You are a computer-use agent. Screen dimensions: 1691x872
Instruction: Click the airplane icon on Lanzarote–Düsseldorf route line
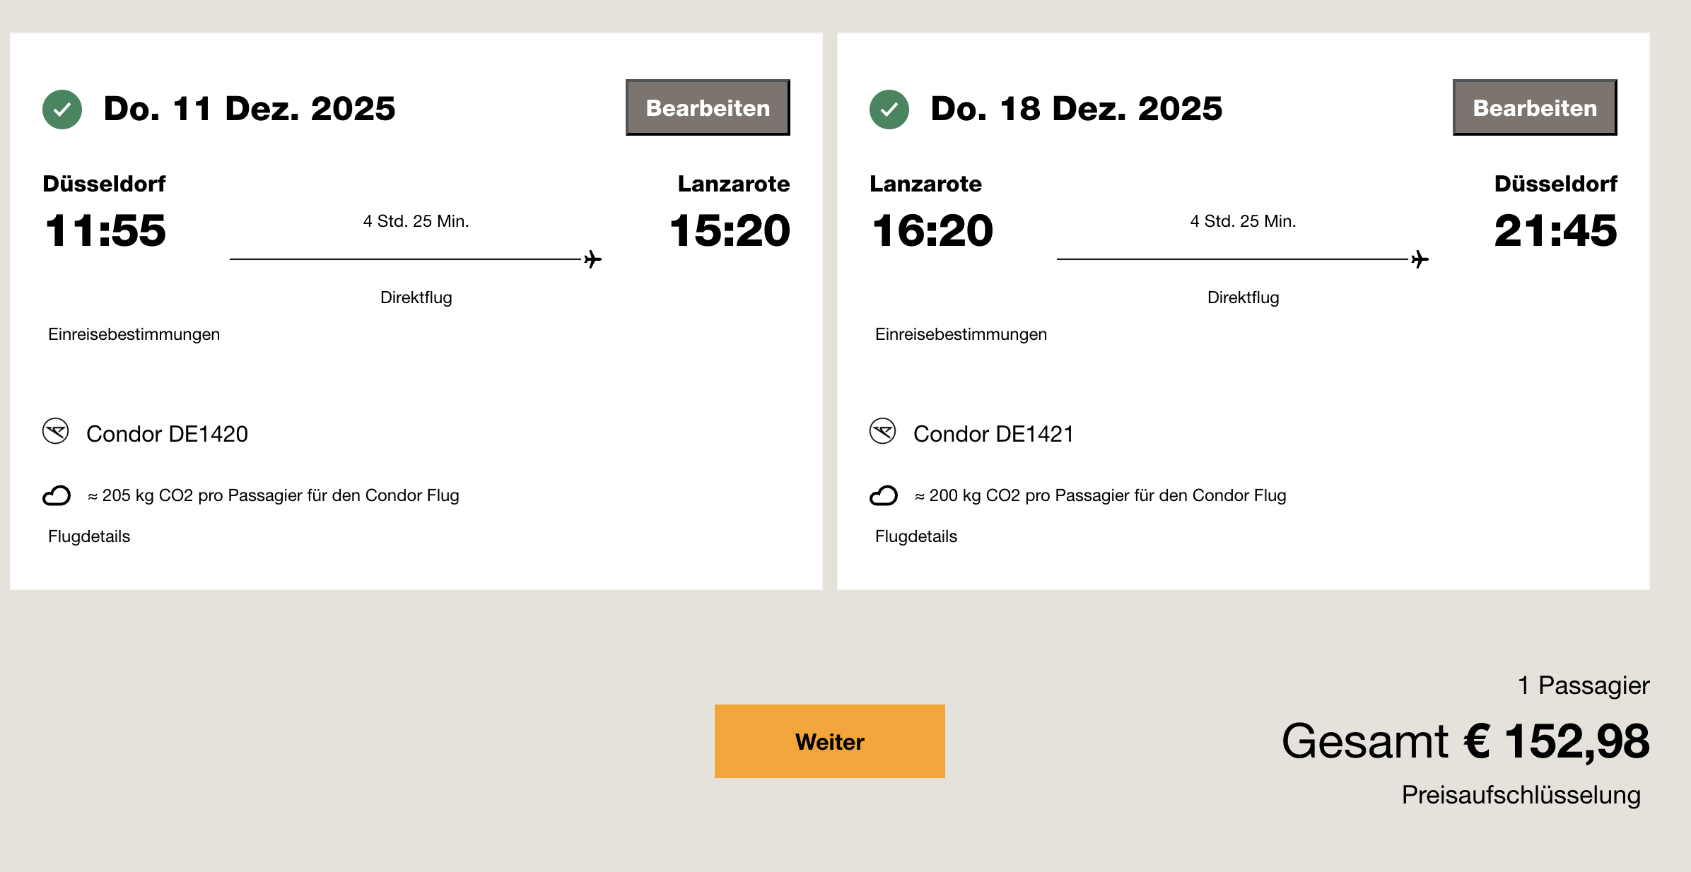click(x=1419, y=259)
